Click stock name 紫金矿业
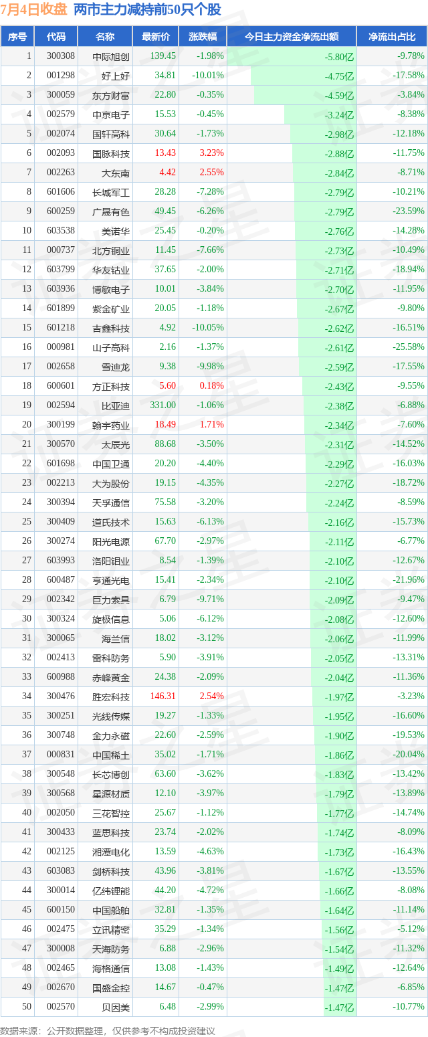 111,308
